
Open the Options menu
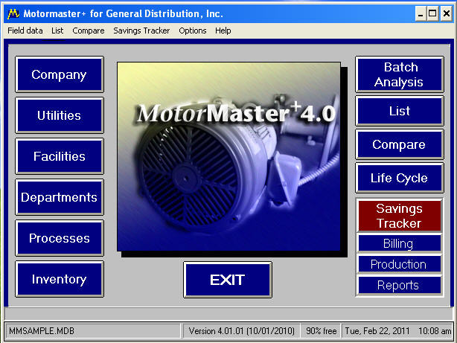[x=193, y=31]
